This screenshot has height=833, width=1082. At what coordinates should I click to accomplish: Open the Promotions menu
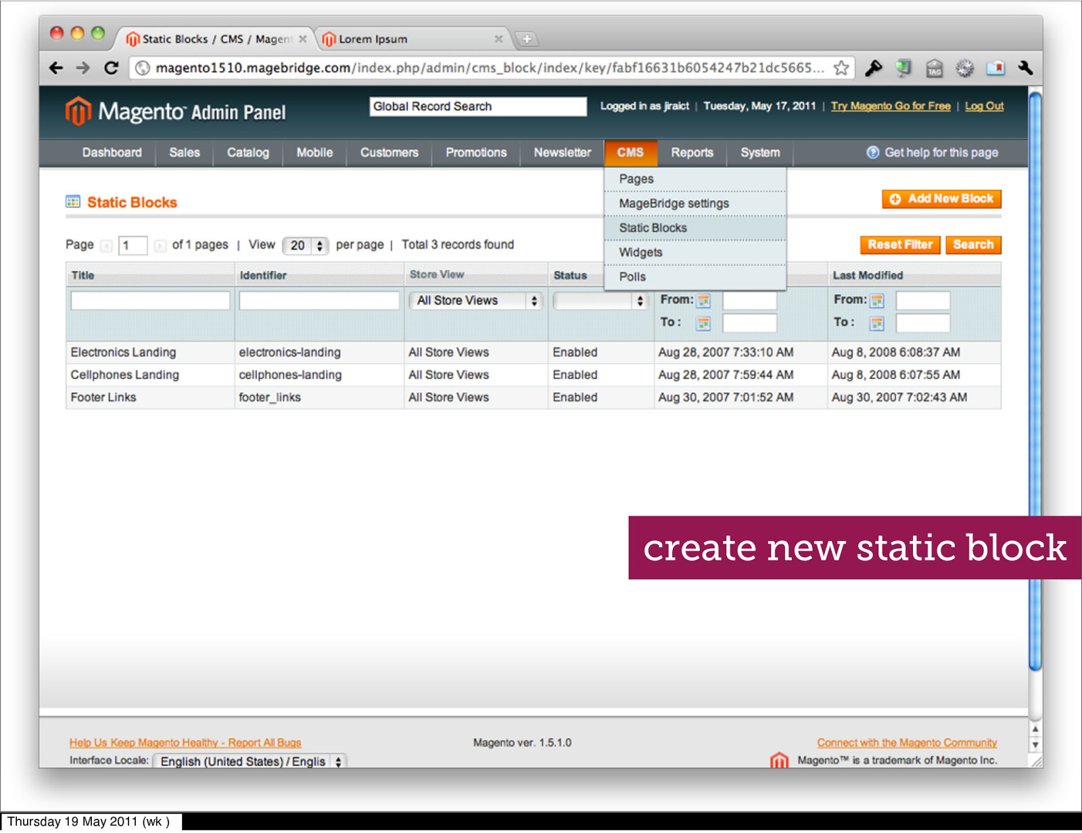(476, 153)
